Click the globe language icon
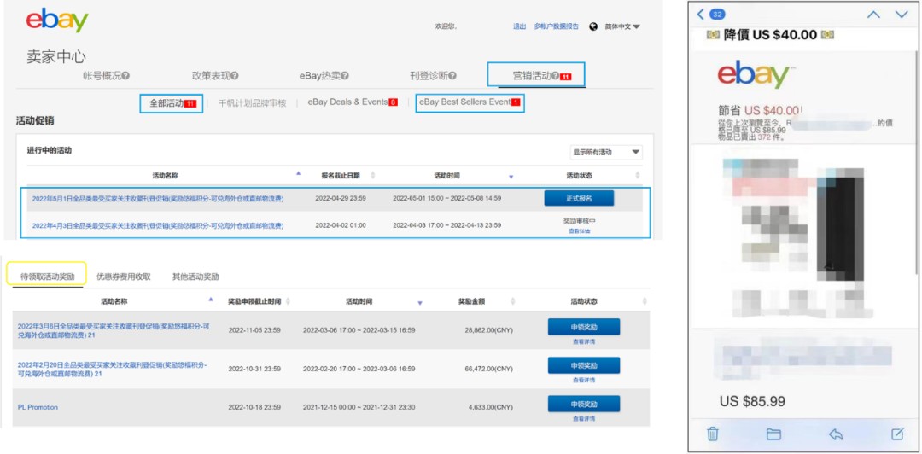 pyautogui.click(x=593, y=26)
